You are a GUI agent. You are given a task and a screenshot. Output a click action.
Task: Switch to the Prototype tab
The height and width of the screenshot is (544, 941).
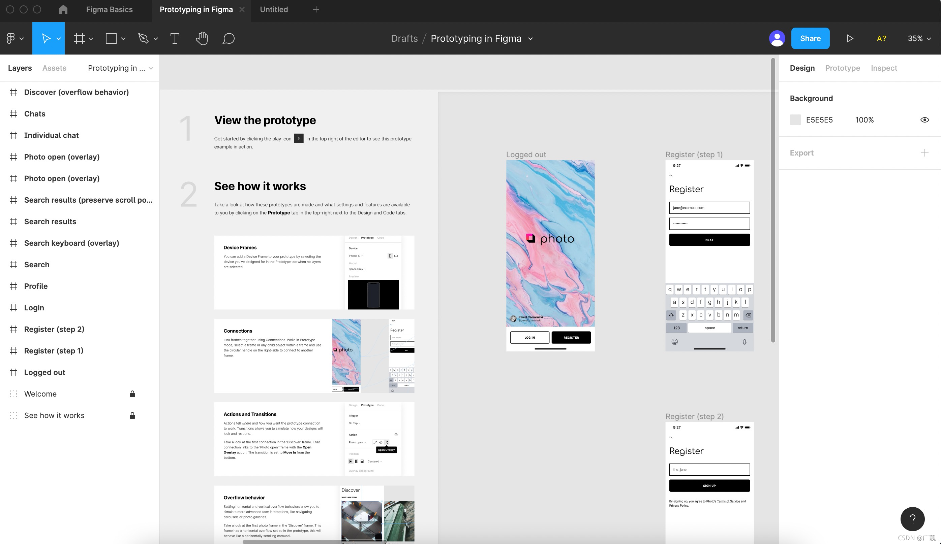[x=843, y=68]
